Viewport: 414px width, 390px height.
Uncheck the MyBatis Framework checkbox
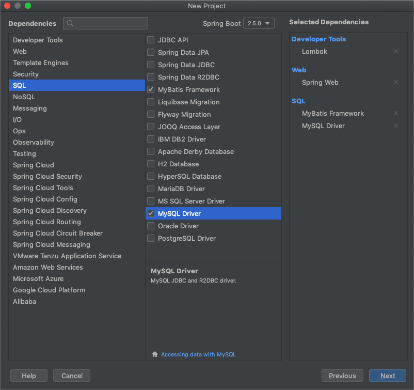pos(151,89)
